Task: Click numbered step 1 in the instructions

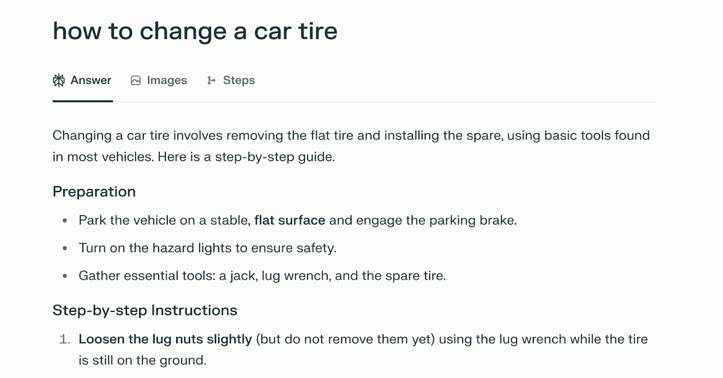Action: click(x=65, y=339)
